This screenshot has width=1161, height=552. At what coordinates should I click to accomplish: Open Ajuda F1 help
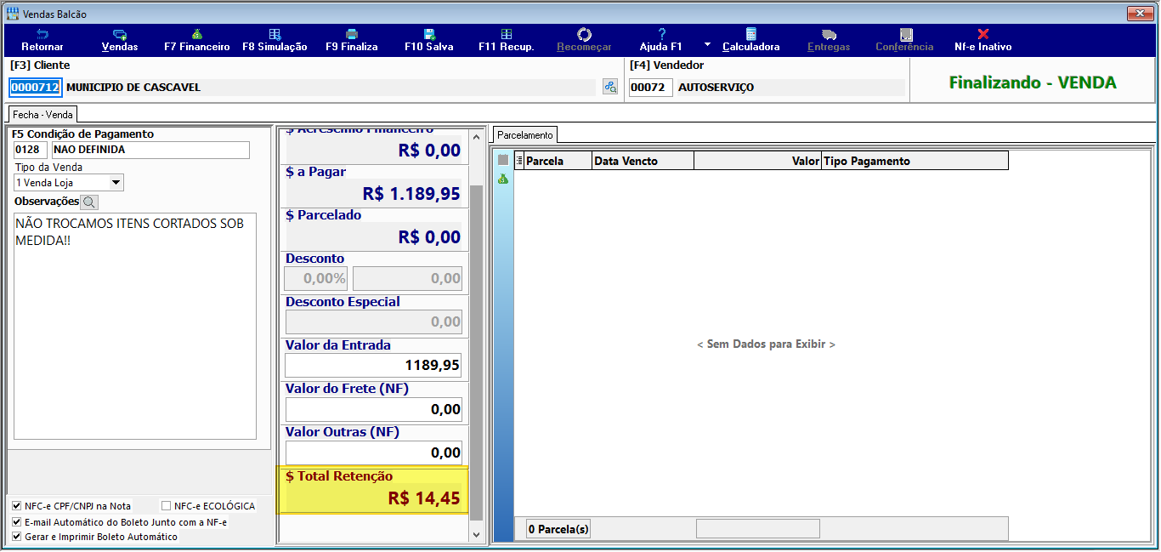point(661,40)
